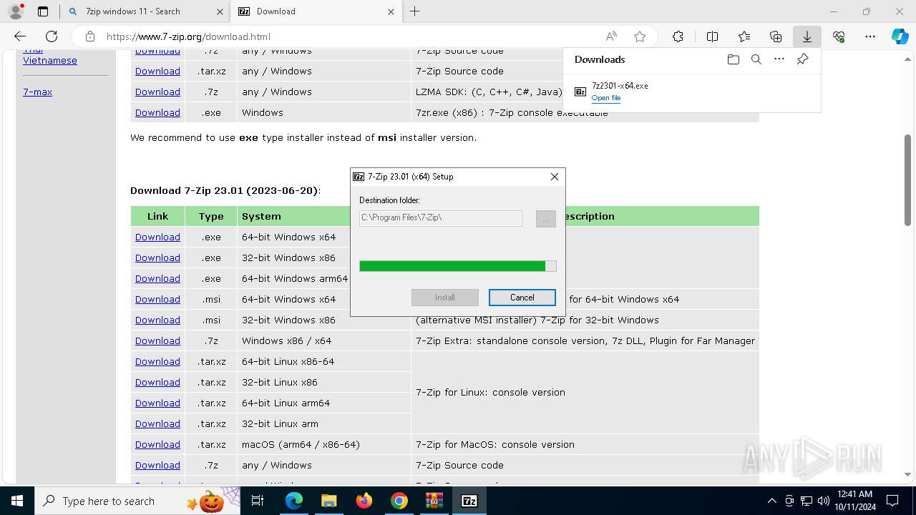The width and height of the screenshot is (916, 515).
Task: Download the 64-bit Windows x64 .msi installer
Action: coord(157,299)
